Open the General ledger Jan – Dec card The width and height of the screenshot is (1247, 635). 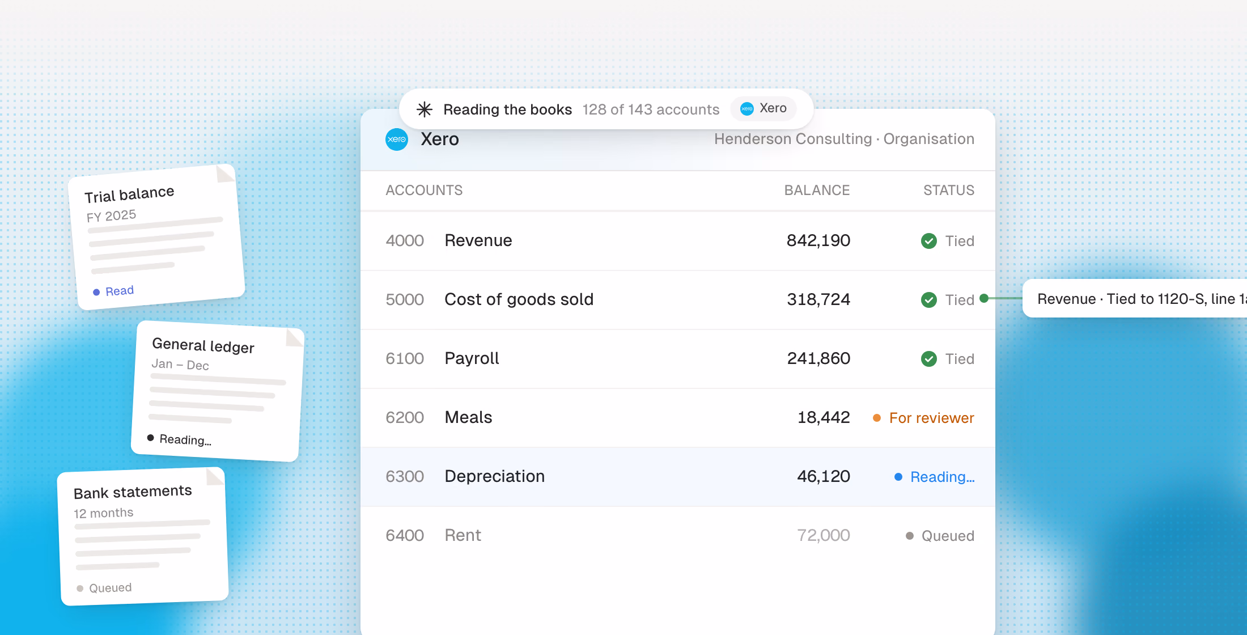coord(218,391)
